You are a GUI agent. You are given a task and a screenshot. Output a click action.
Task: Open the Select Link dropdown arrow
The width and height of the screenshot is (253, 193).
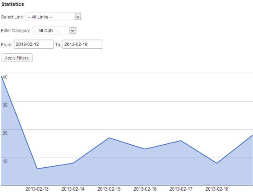coord(78,17)
